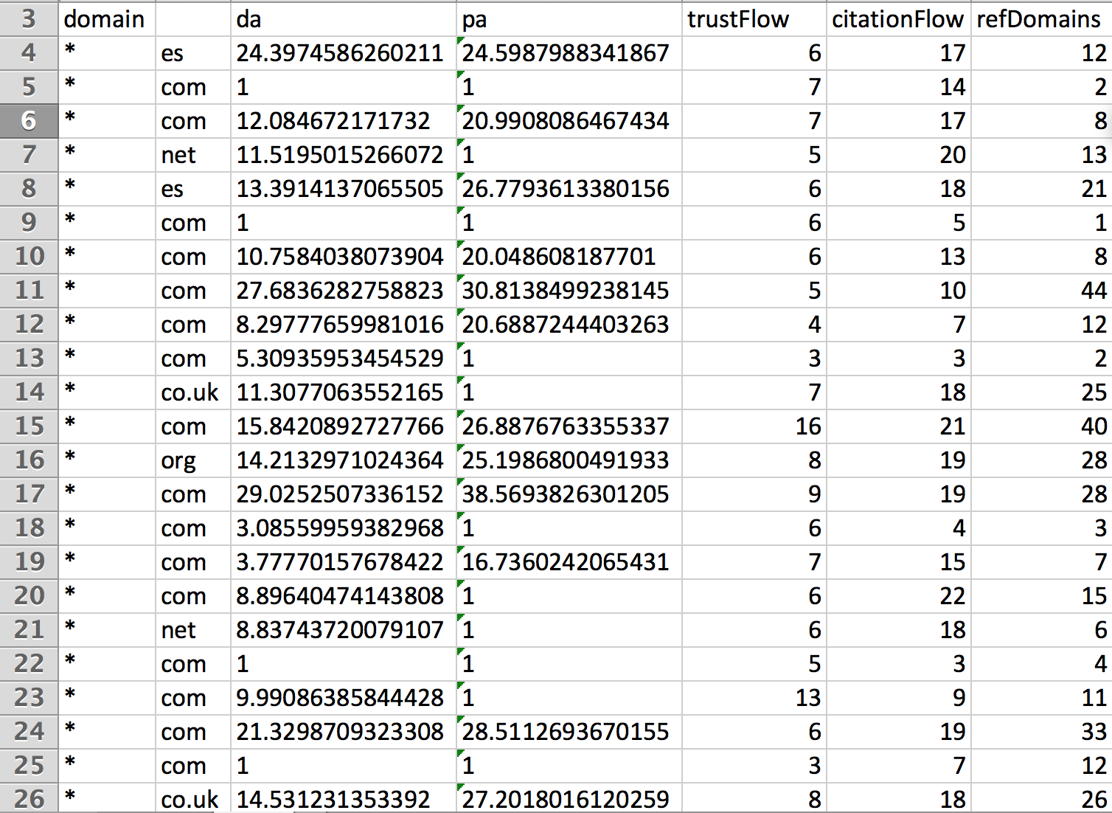
Task: Click row 15 header number
Action: pyautogui.click(x=29, y=426)
